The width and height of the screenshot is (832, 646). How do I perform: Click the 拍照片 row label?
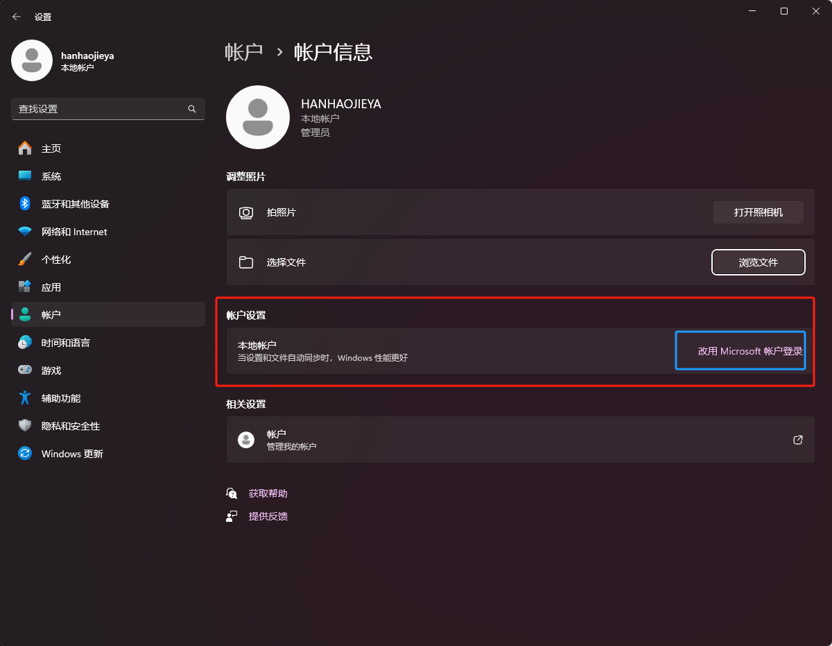pyautogui.click(x=281, y=212)
